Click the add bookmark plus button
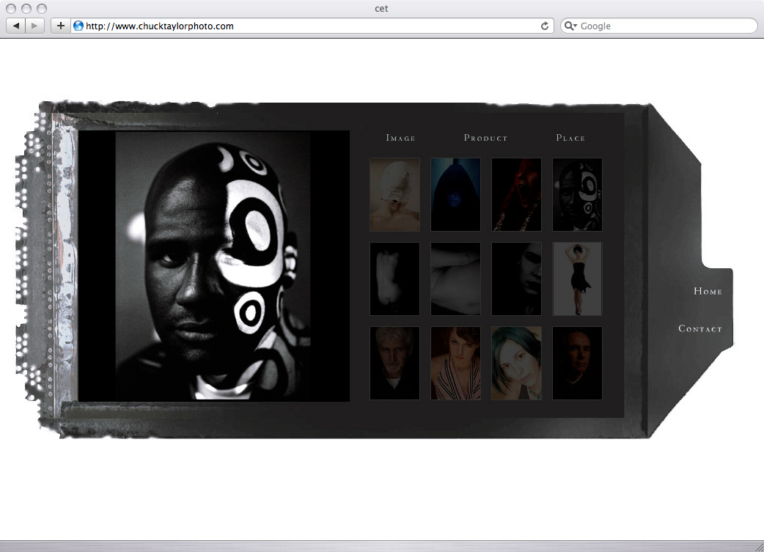764x552 pixels. coord(60,26)
